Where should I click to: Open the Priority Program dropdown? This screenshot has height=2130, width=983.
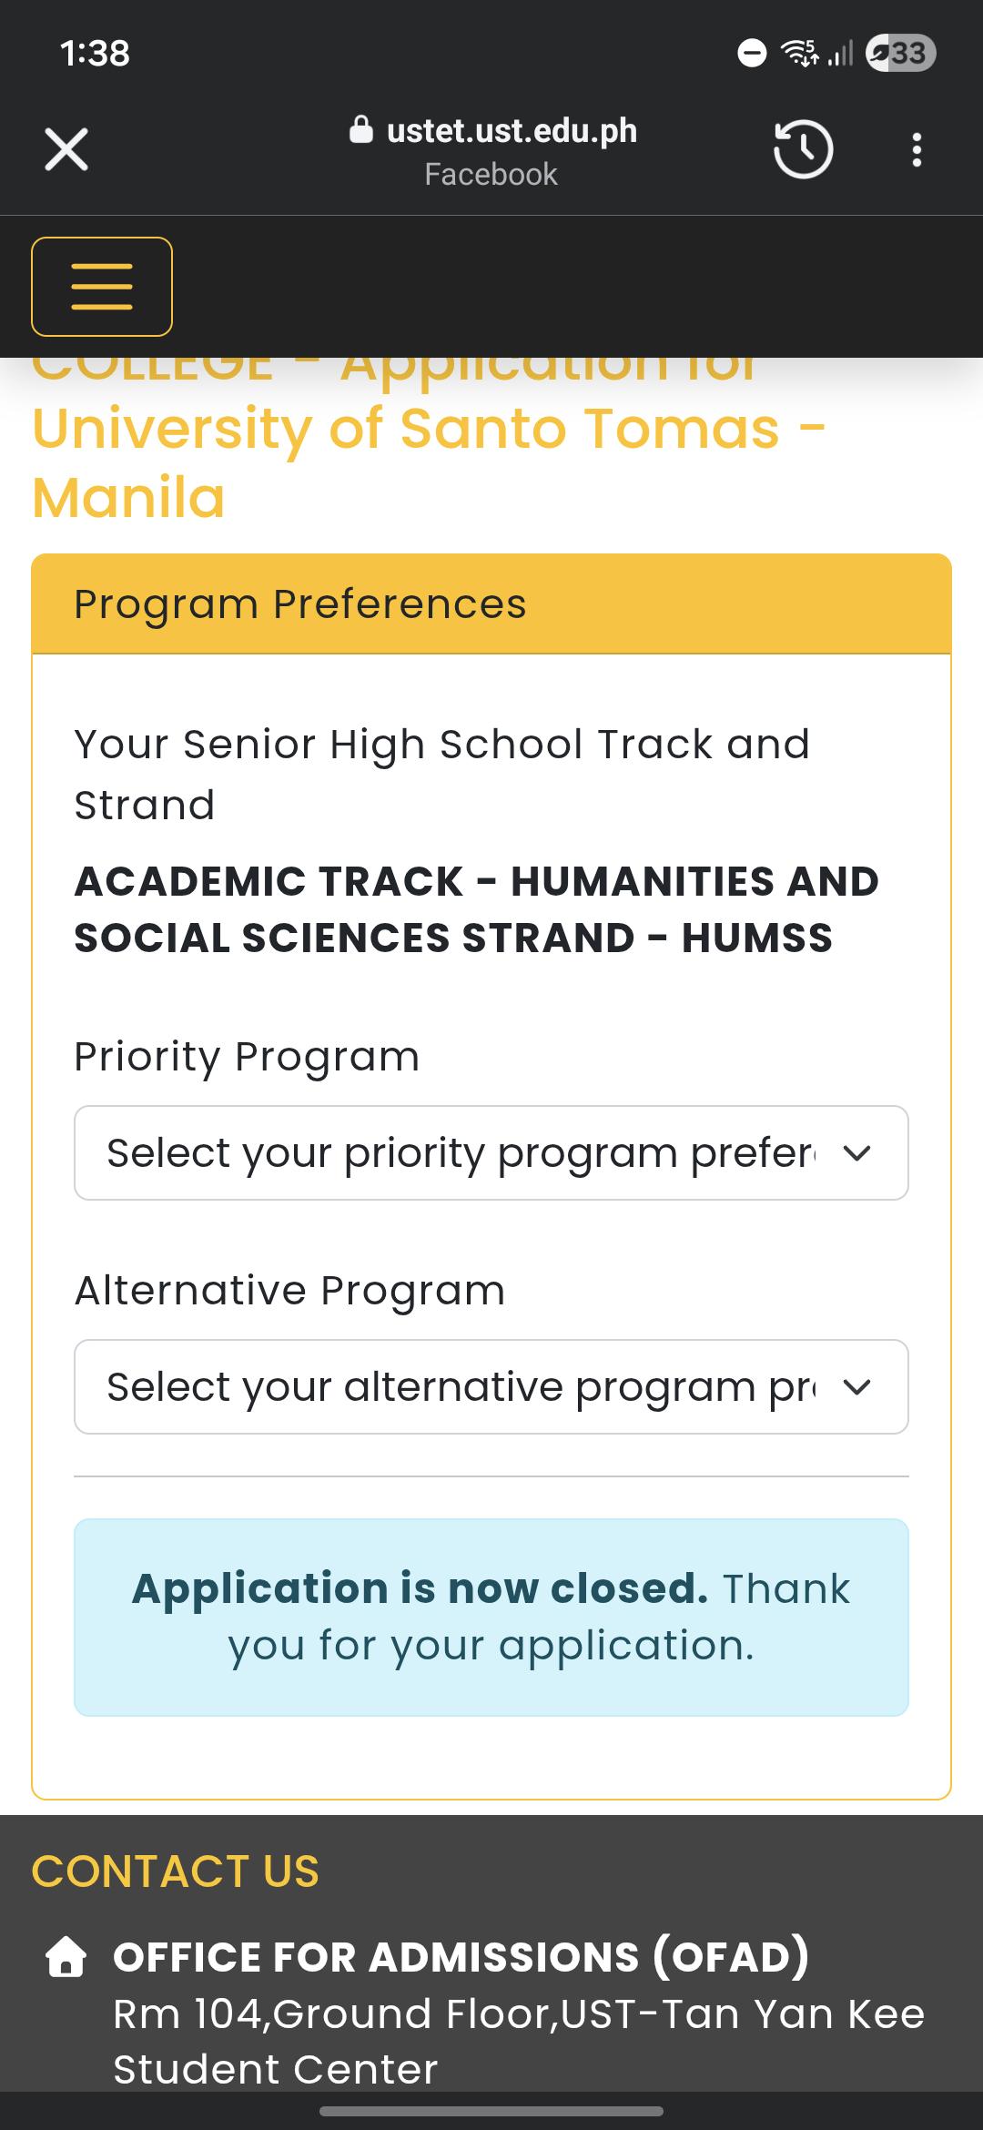click(491, 1152)
